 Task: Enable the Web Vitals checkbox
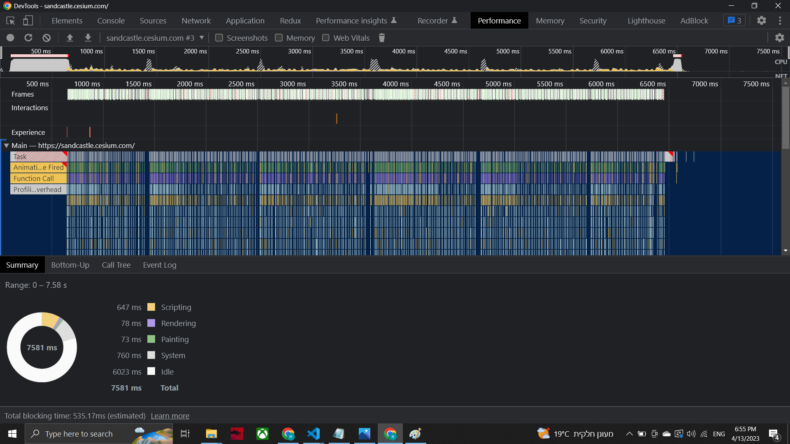click(326, 37)
